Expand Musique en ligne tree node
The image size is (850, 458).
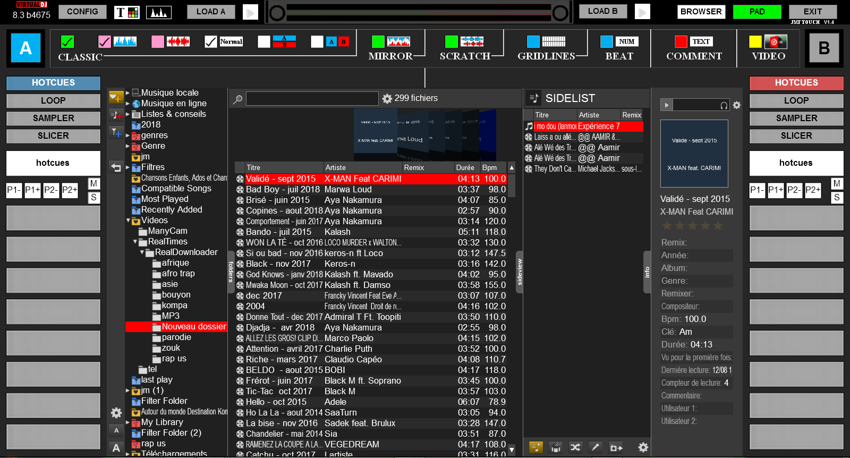coord(127,103)
